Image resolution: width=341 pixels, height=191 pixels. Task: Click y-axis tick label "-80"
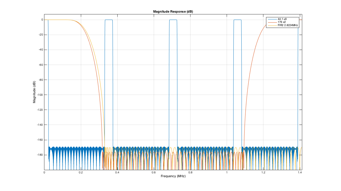point(41,80)
